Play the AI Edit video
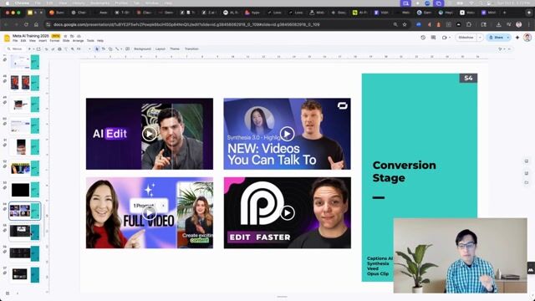The width and height of the screenshot is (535, 301). [149, 134]
